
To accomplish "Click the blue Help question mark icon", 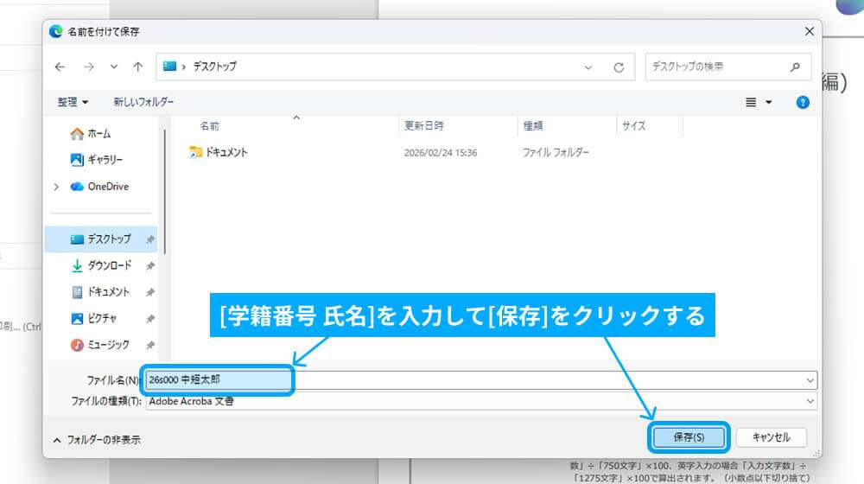I will 803,102.
